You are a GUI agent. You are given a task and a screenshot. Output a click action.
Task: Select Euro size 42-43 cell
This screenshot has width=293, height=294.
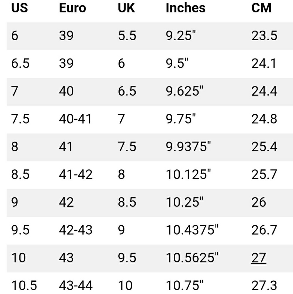click(76, 230)
